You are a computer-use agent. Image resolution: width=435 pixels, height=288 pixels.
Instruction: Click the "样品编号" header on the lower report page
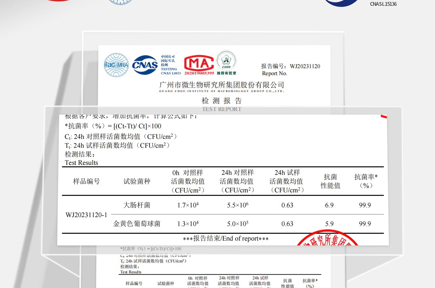(x=134, y=283)
